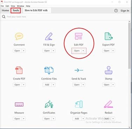Expand the Create PDF dropdown arrow

tap(24, 85)
